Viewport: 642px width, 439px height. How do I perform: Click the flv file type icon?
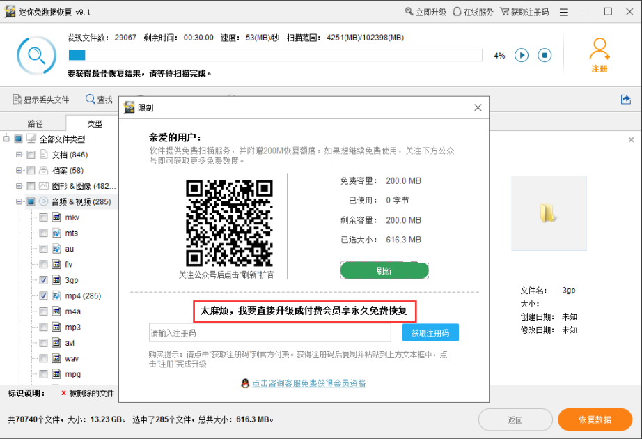coord(56,264)
